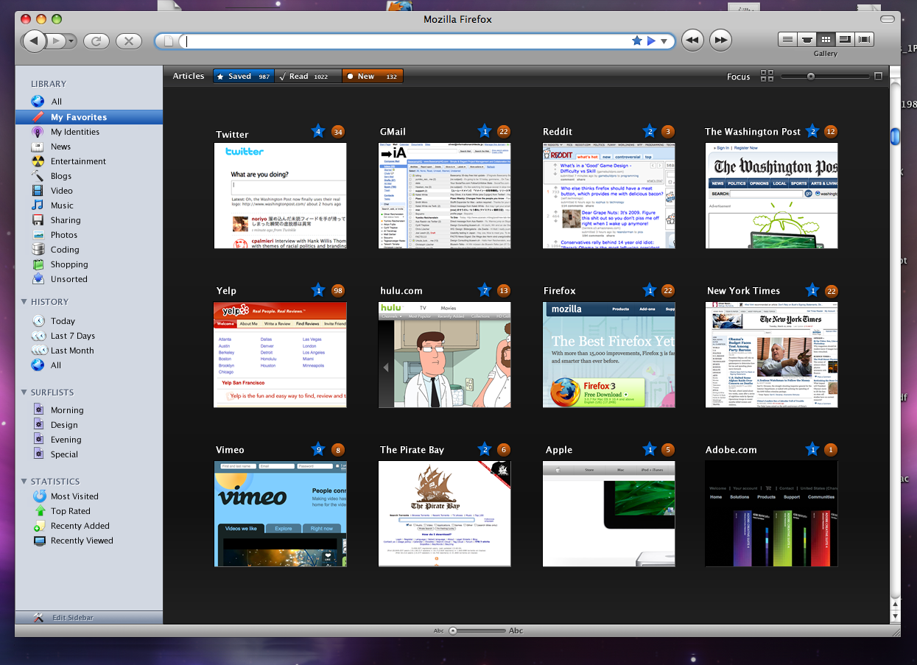Click the large-size square icon after Focus slider
917x665 pixels.
pyautogui.click(x=878, y=76)
